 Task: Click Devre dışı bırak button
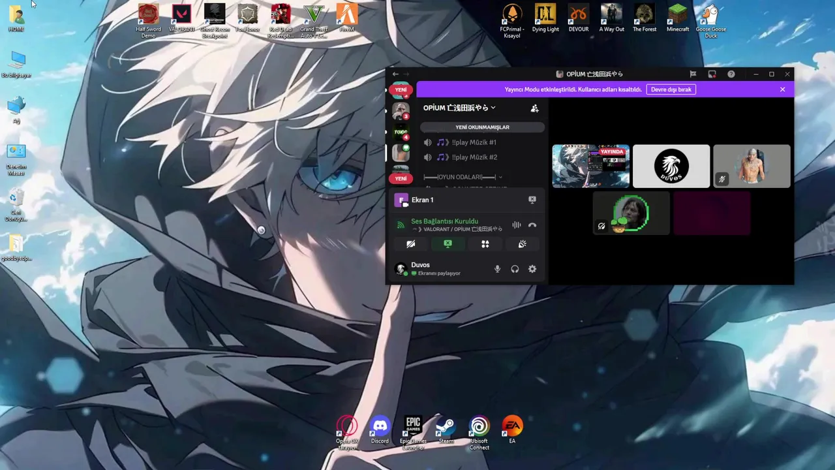point(671,89)
